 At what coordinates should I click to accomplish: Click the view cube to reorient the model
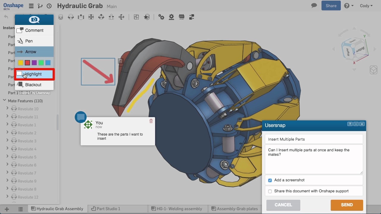[354, 49]
